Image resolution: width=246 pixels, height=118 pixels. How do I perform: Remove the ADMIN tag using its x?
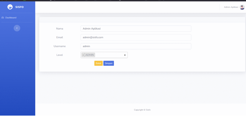click(83, 55)
